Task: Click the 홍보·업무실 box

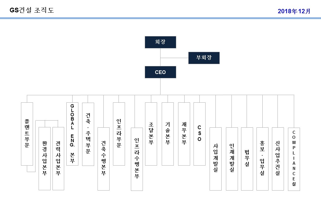Action: (x=262, y=159)
